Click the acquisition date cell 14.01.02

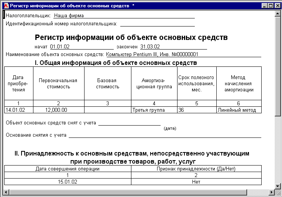(19, 110)
